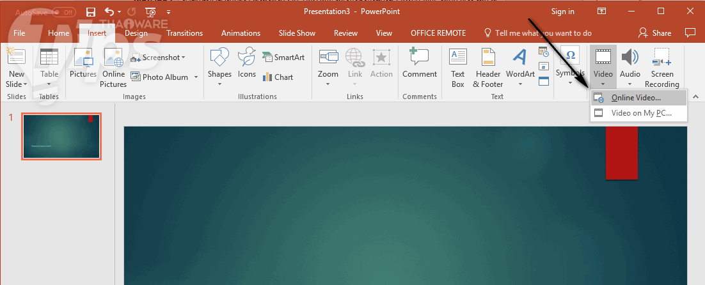Open the Shapes gallery
Screen dimensions: 705x285
[x=219, y=68]
